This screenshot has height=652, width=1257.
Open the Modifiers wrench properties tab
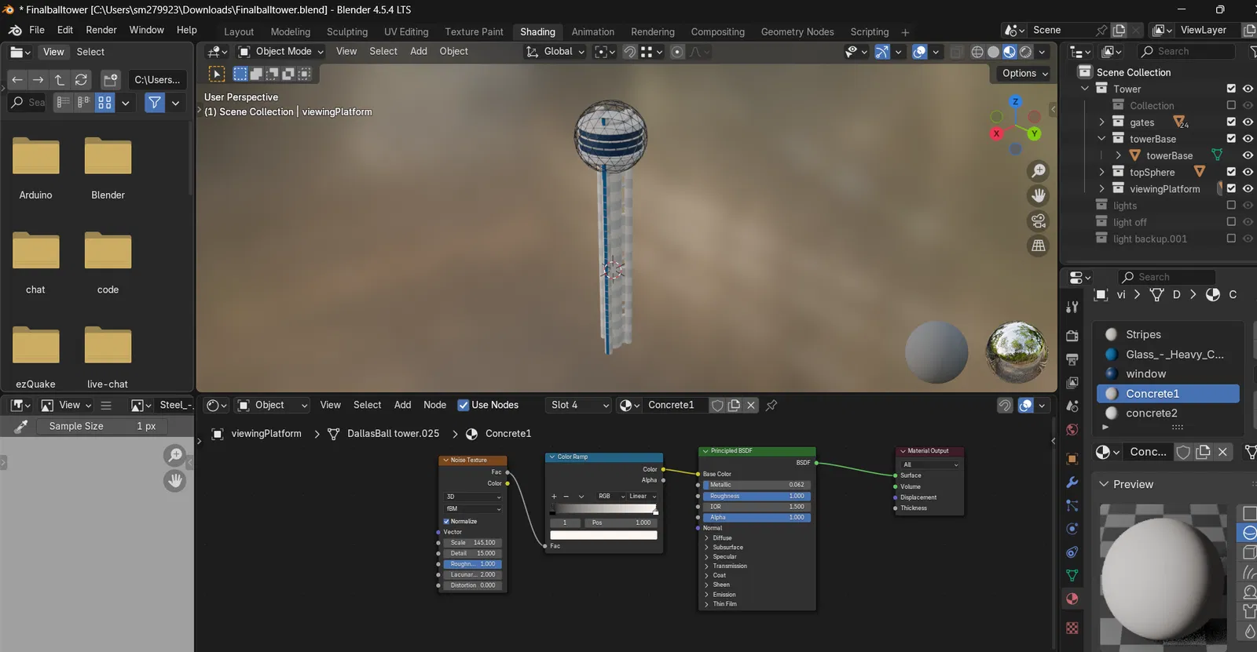[1072, 482]
